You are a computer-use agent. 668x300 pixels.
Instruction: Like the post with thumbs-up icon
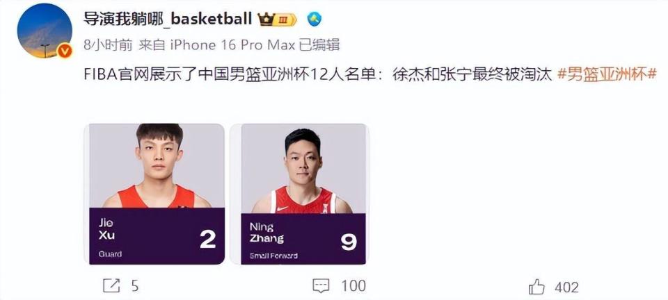[536, 287]
